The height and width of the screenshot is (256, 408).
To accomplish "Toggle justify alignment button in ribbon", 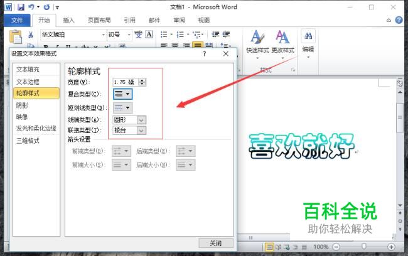I will coord(198,45).
